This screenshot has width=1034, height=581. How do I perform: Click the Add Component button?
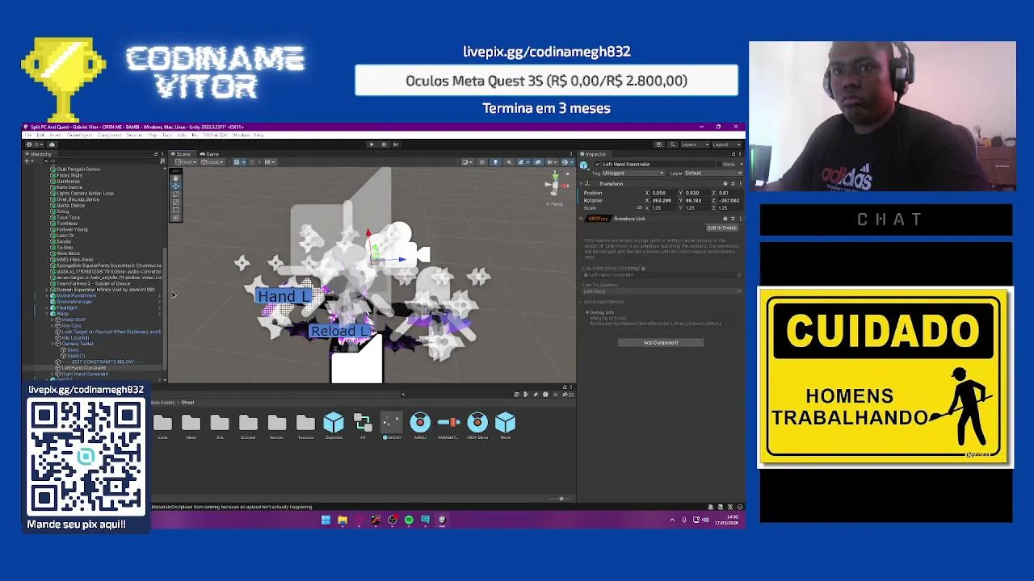point(661,343)
